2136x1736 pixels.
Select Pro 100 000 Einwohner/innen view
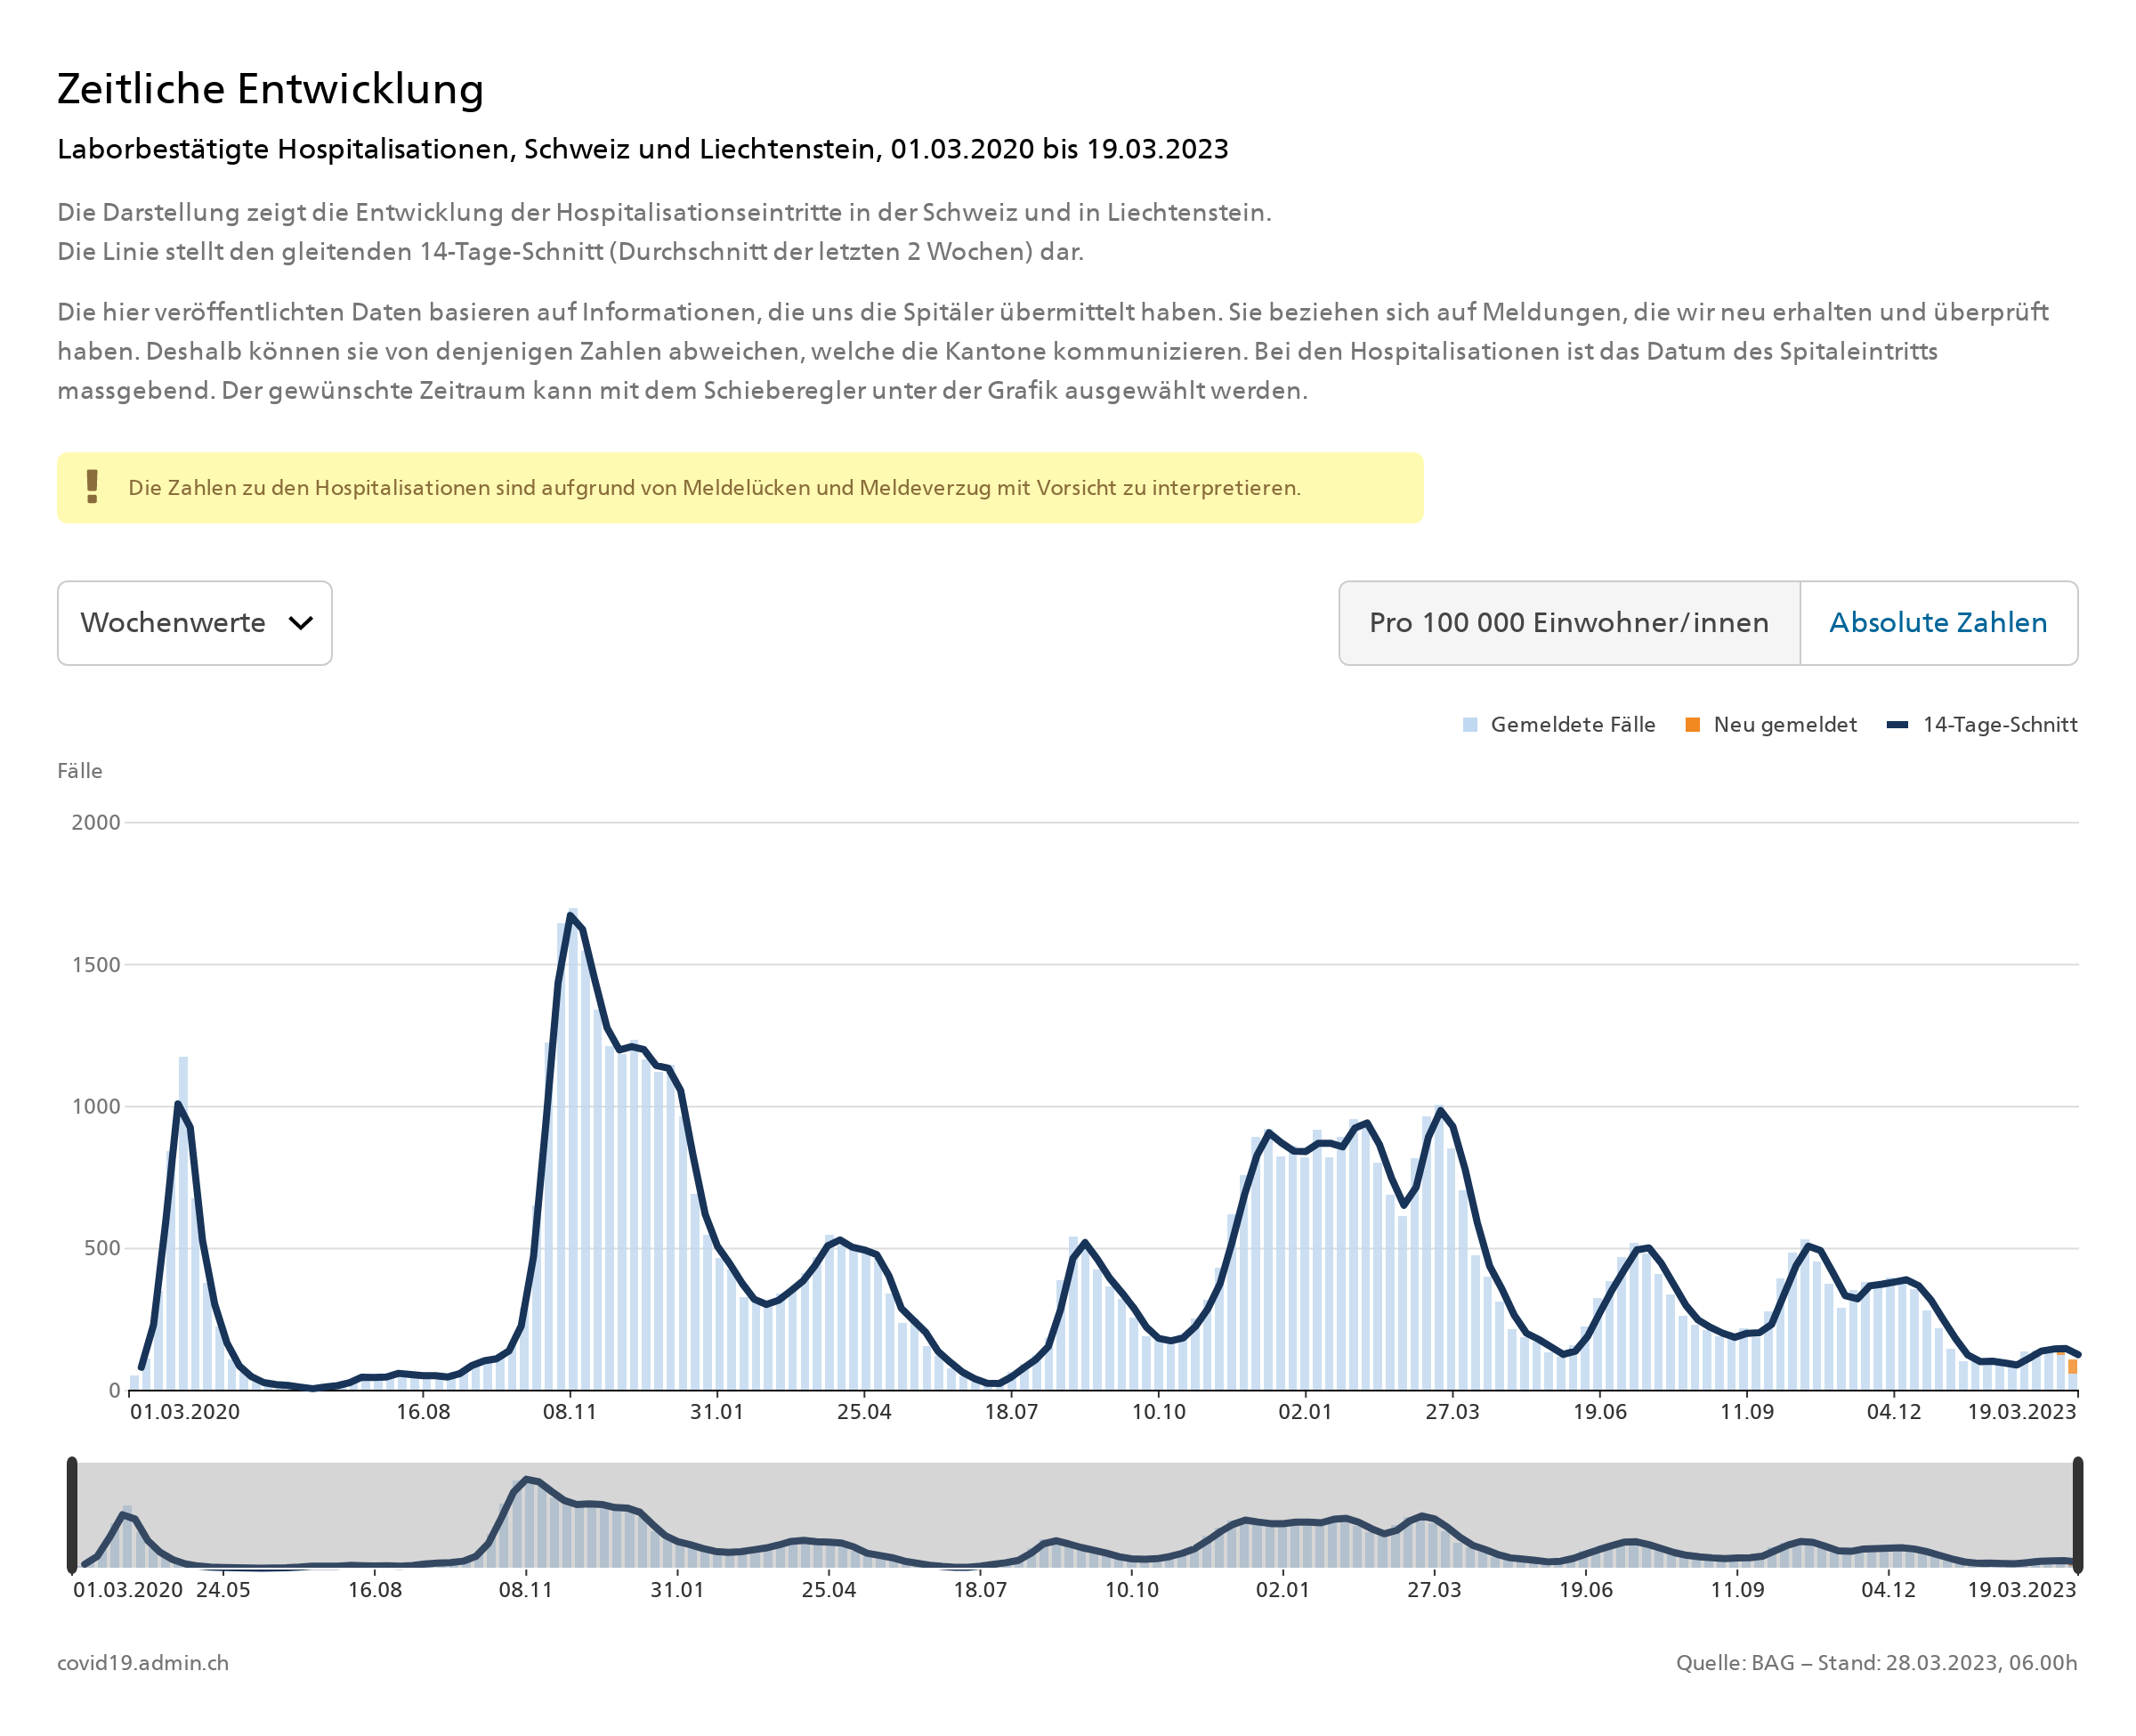click(x=1567, y=622)
